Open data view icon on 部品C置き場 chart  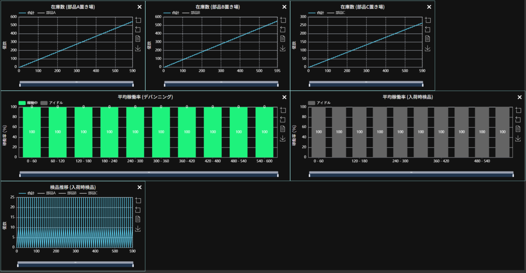point(428,39)
